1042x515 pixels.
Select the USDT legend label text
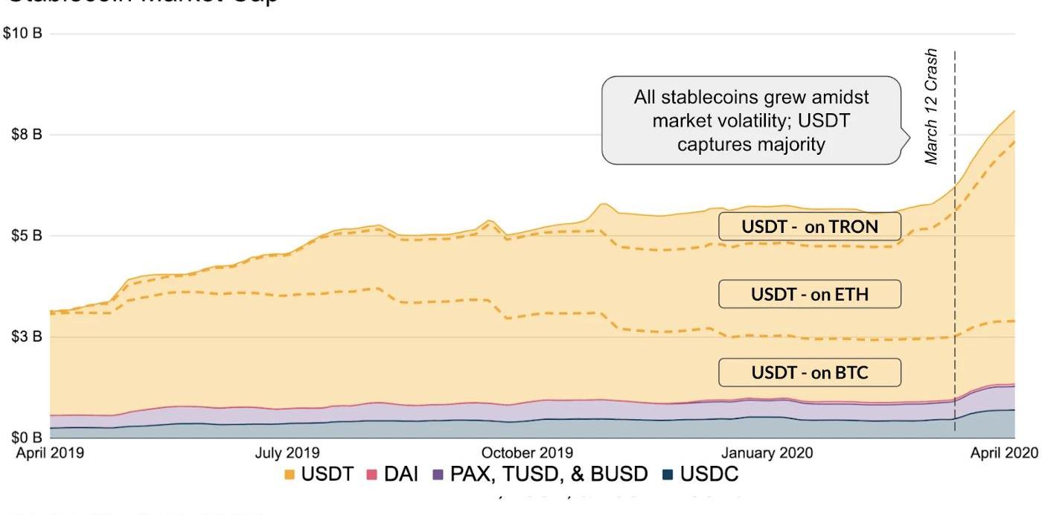pyautogui.click(x=327, y=475)
